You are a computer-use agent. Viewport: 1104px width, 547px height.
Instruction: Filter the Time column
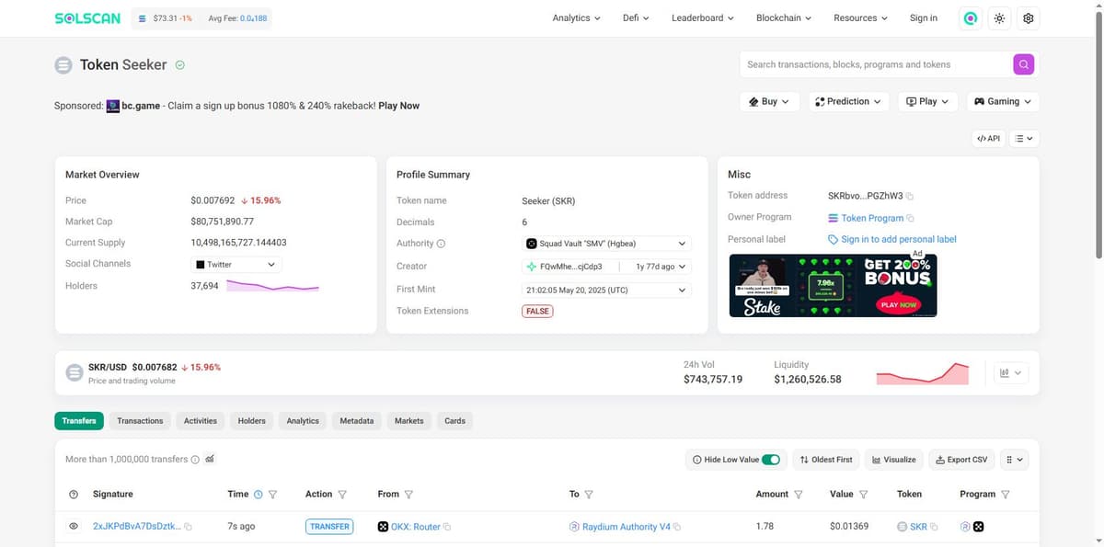272,495
